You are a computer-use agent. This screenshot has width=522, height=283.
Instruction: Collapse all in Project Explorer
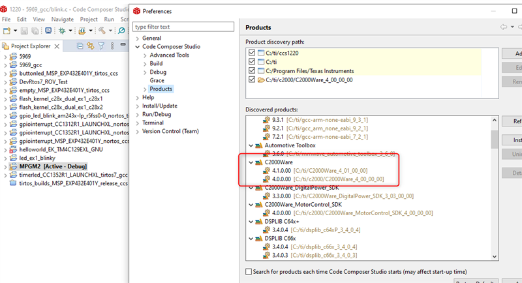[x=80, y=46]
